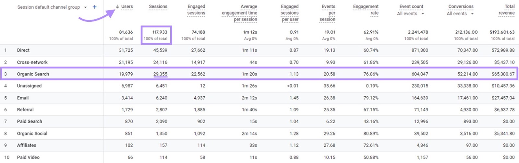The height and width of the screenshot is (163, 519).
Task: Sort by Engaged sessions column header
Action: (x=196, y=10)
